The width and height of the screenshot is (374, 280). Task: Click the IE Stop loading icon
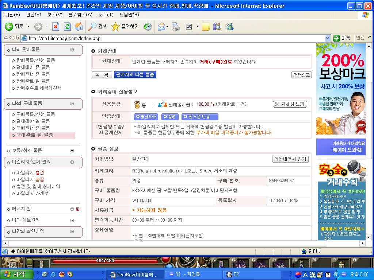56,27
